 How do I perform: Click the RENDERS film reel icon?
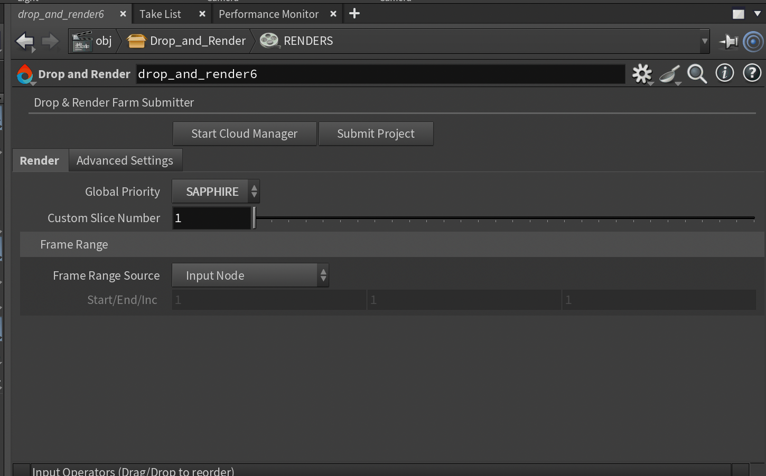click(270, 41)
